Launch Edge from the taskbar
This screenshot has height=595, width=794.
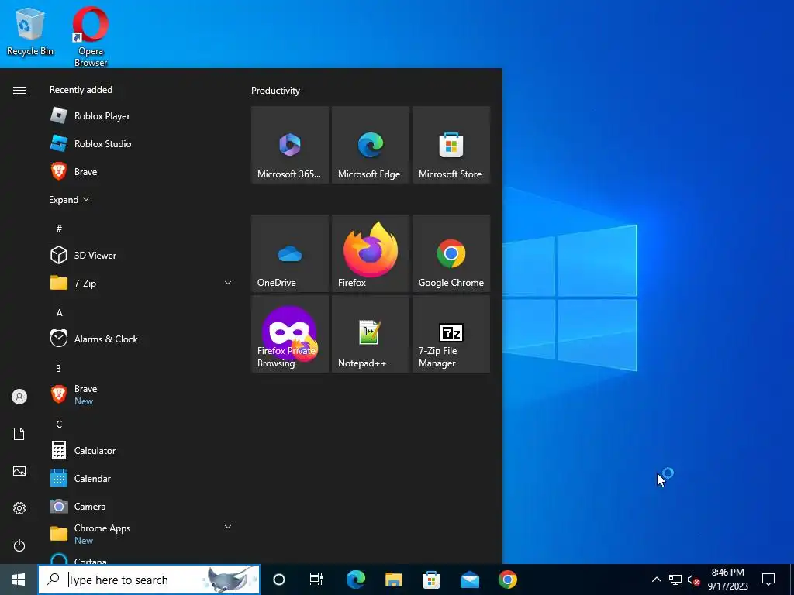point(355,580)
